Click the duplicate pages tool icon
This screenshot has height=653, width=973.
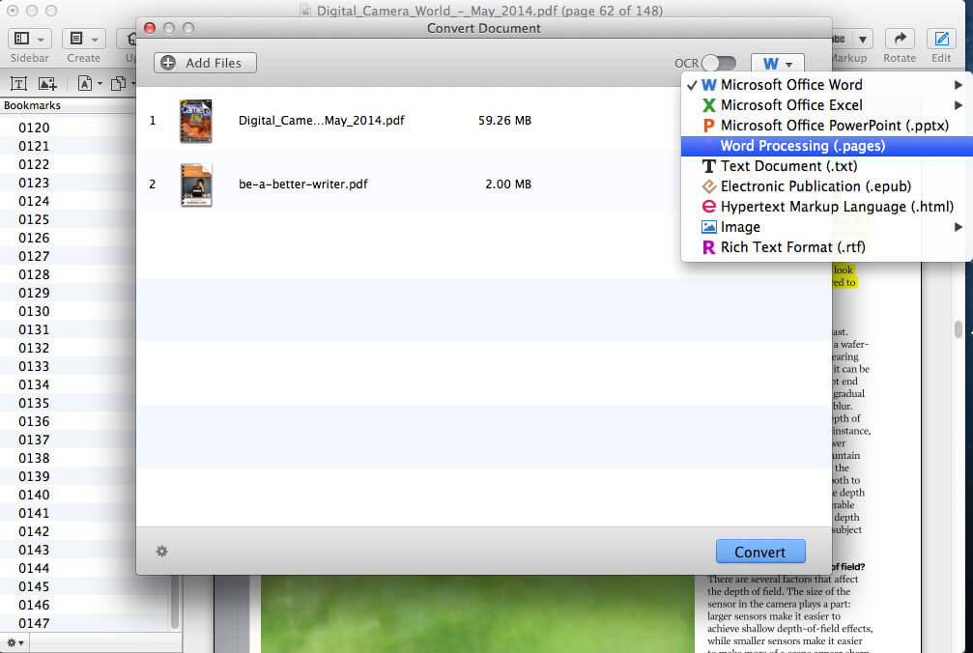[118, 84]
